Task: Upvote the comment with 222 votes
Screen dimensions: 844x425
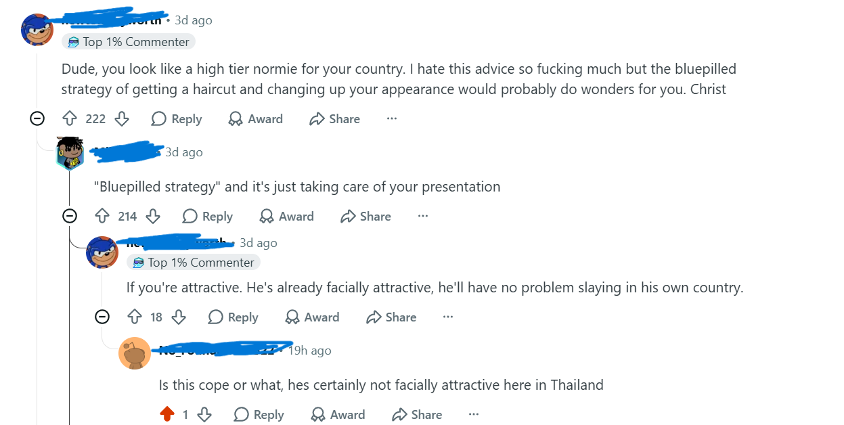Action: pos(70,119)
